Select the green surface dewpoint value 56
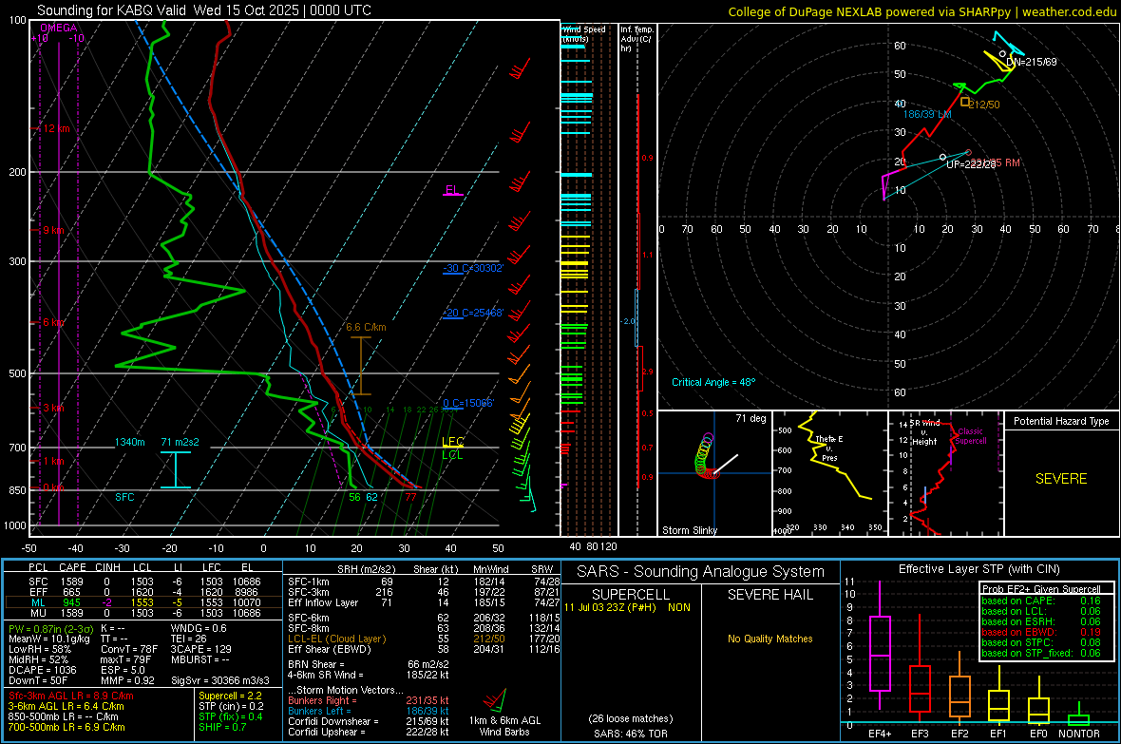1121x744 pixels. tap(354, 497)
